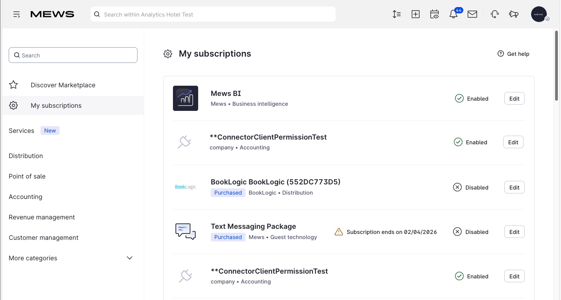The image size is (561, 300).
Task: Click the Disabled X icon for BookLogic
Action: (457, 187)
